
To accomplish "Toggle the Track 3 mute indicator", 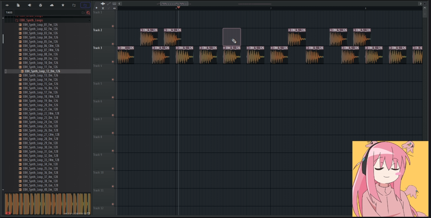I will [113, 62].
